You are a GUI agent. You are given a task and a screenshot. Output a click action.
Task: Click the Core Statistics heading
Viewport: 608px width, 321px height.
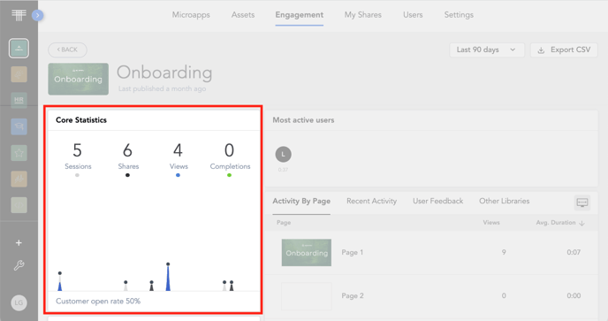pos(81,120)
